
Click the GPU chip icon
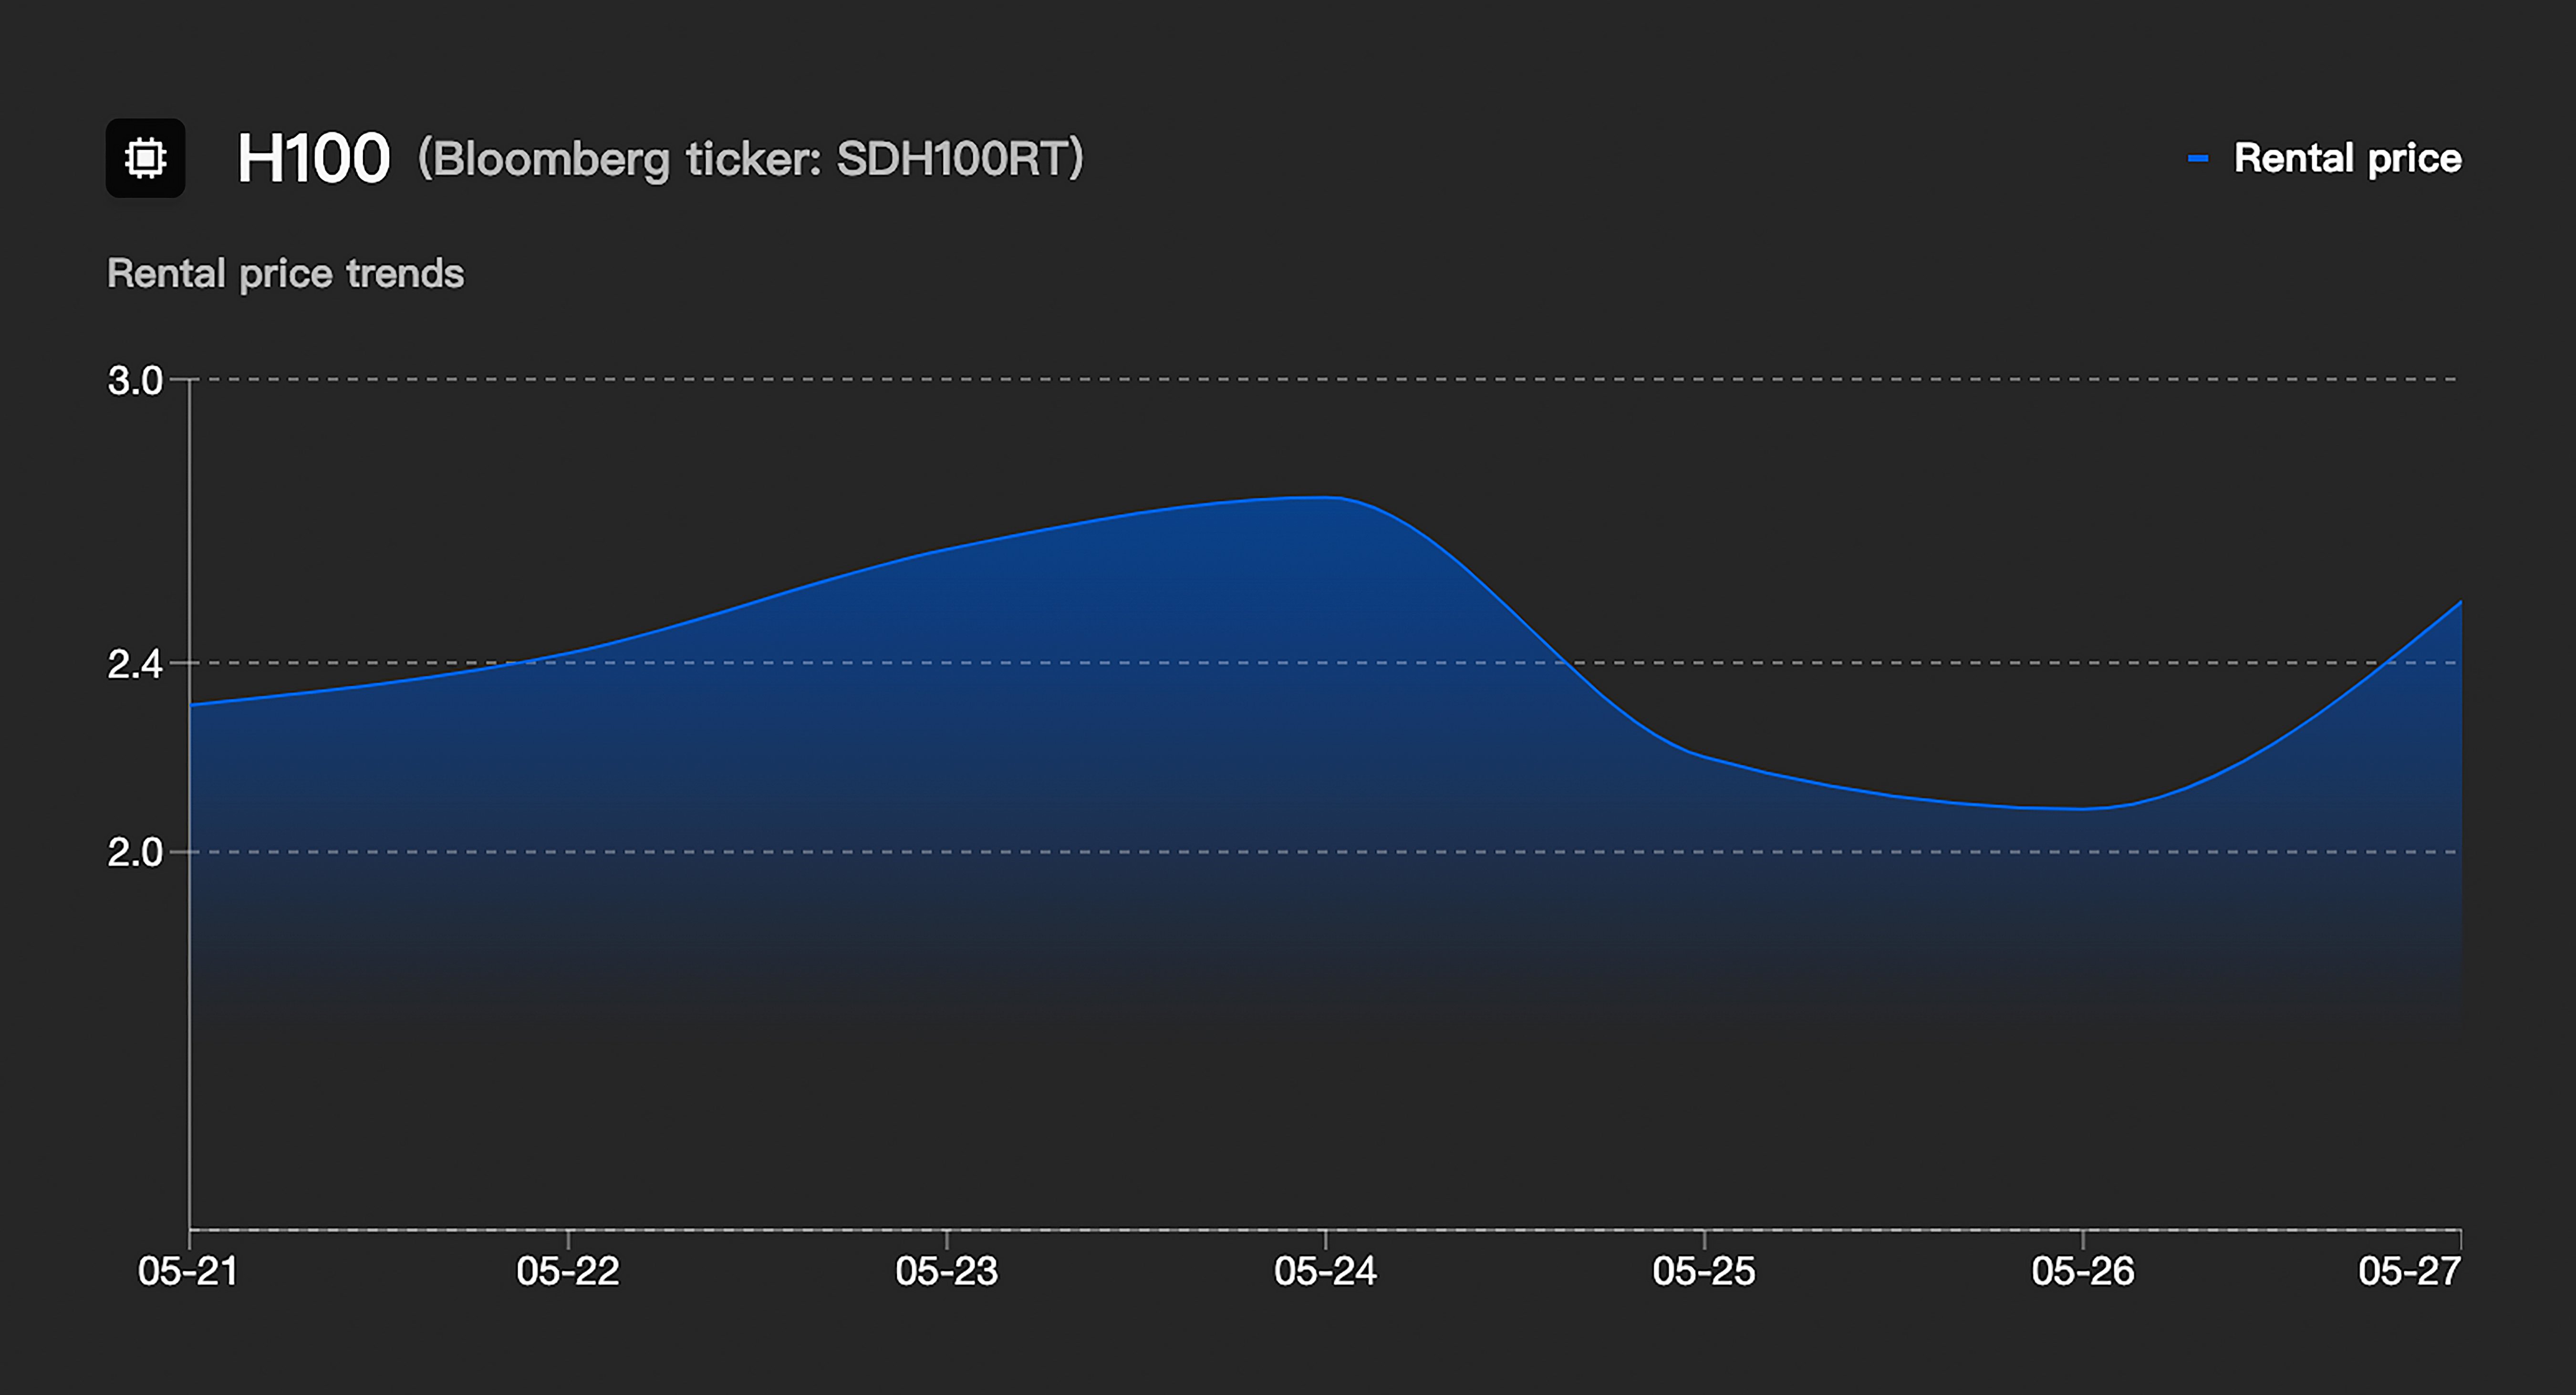coord(146,158)
